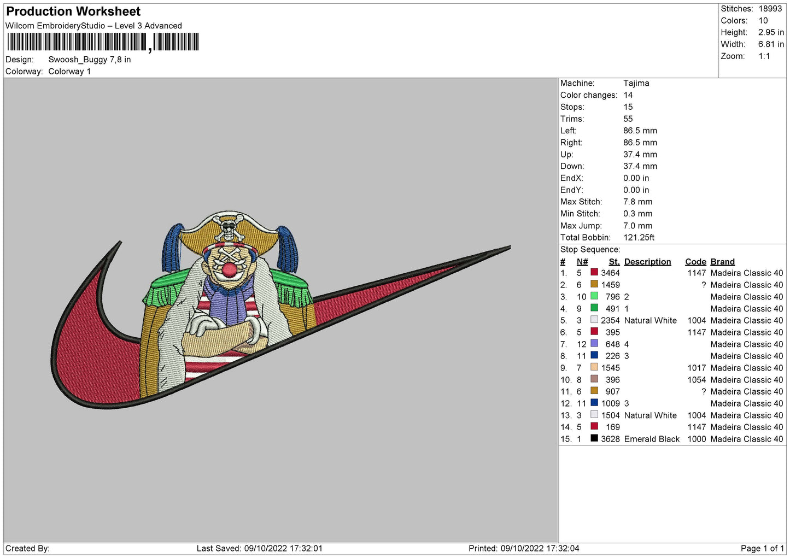Click the Emerald Black swatch in stop row 15
Screen dimensions: 790x558
click(594, 438)
